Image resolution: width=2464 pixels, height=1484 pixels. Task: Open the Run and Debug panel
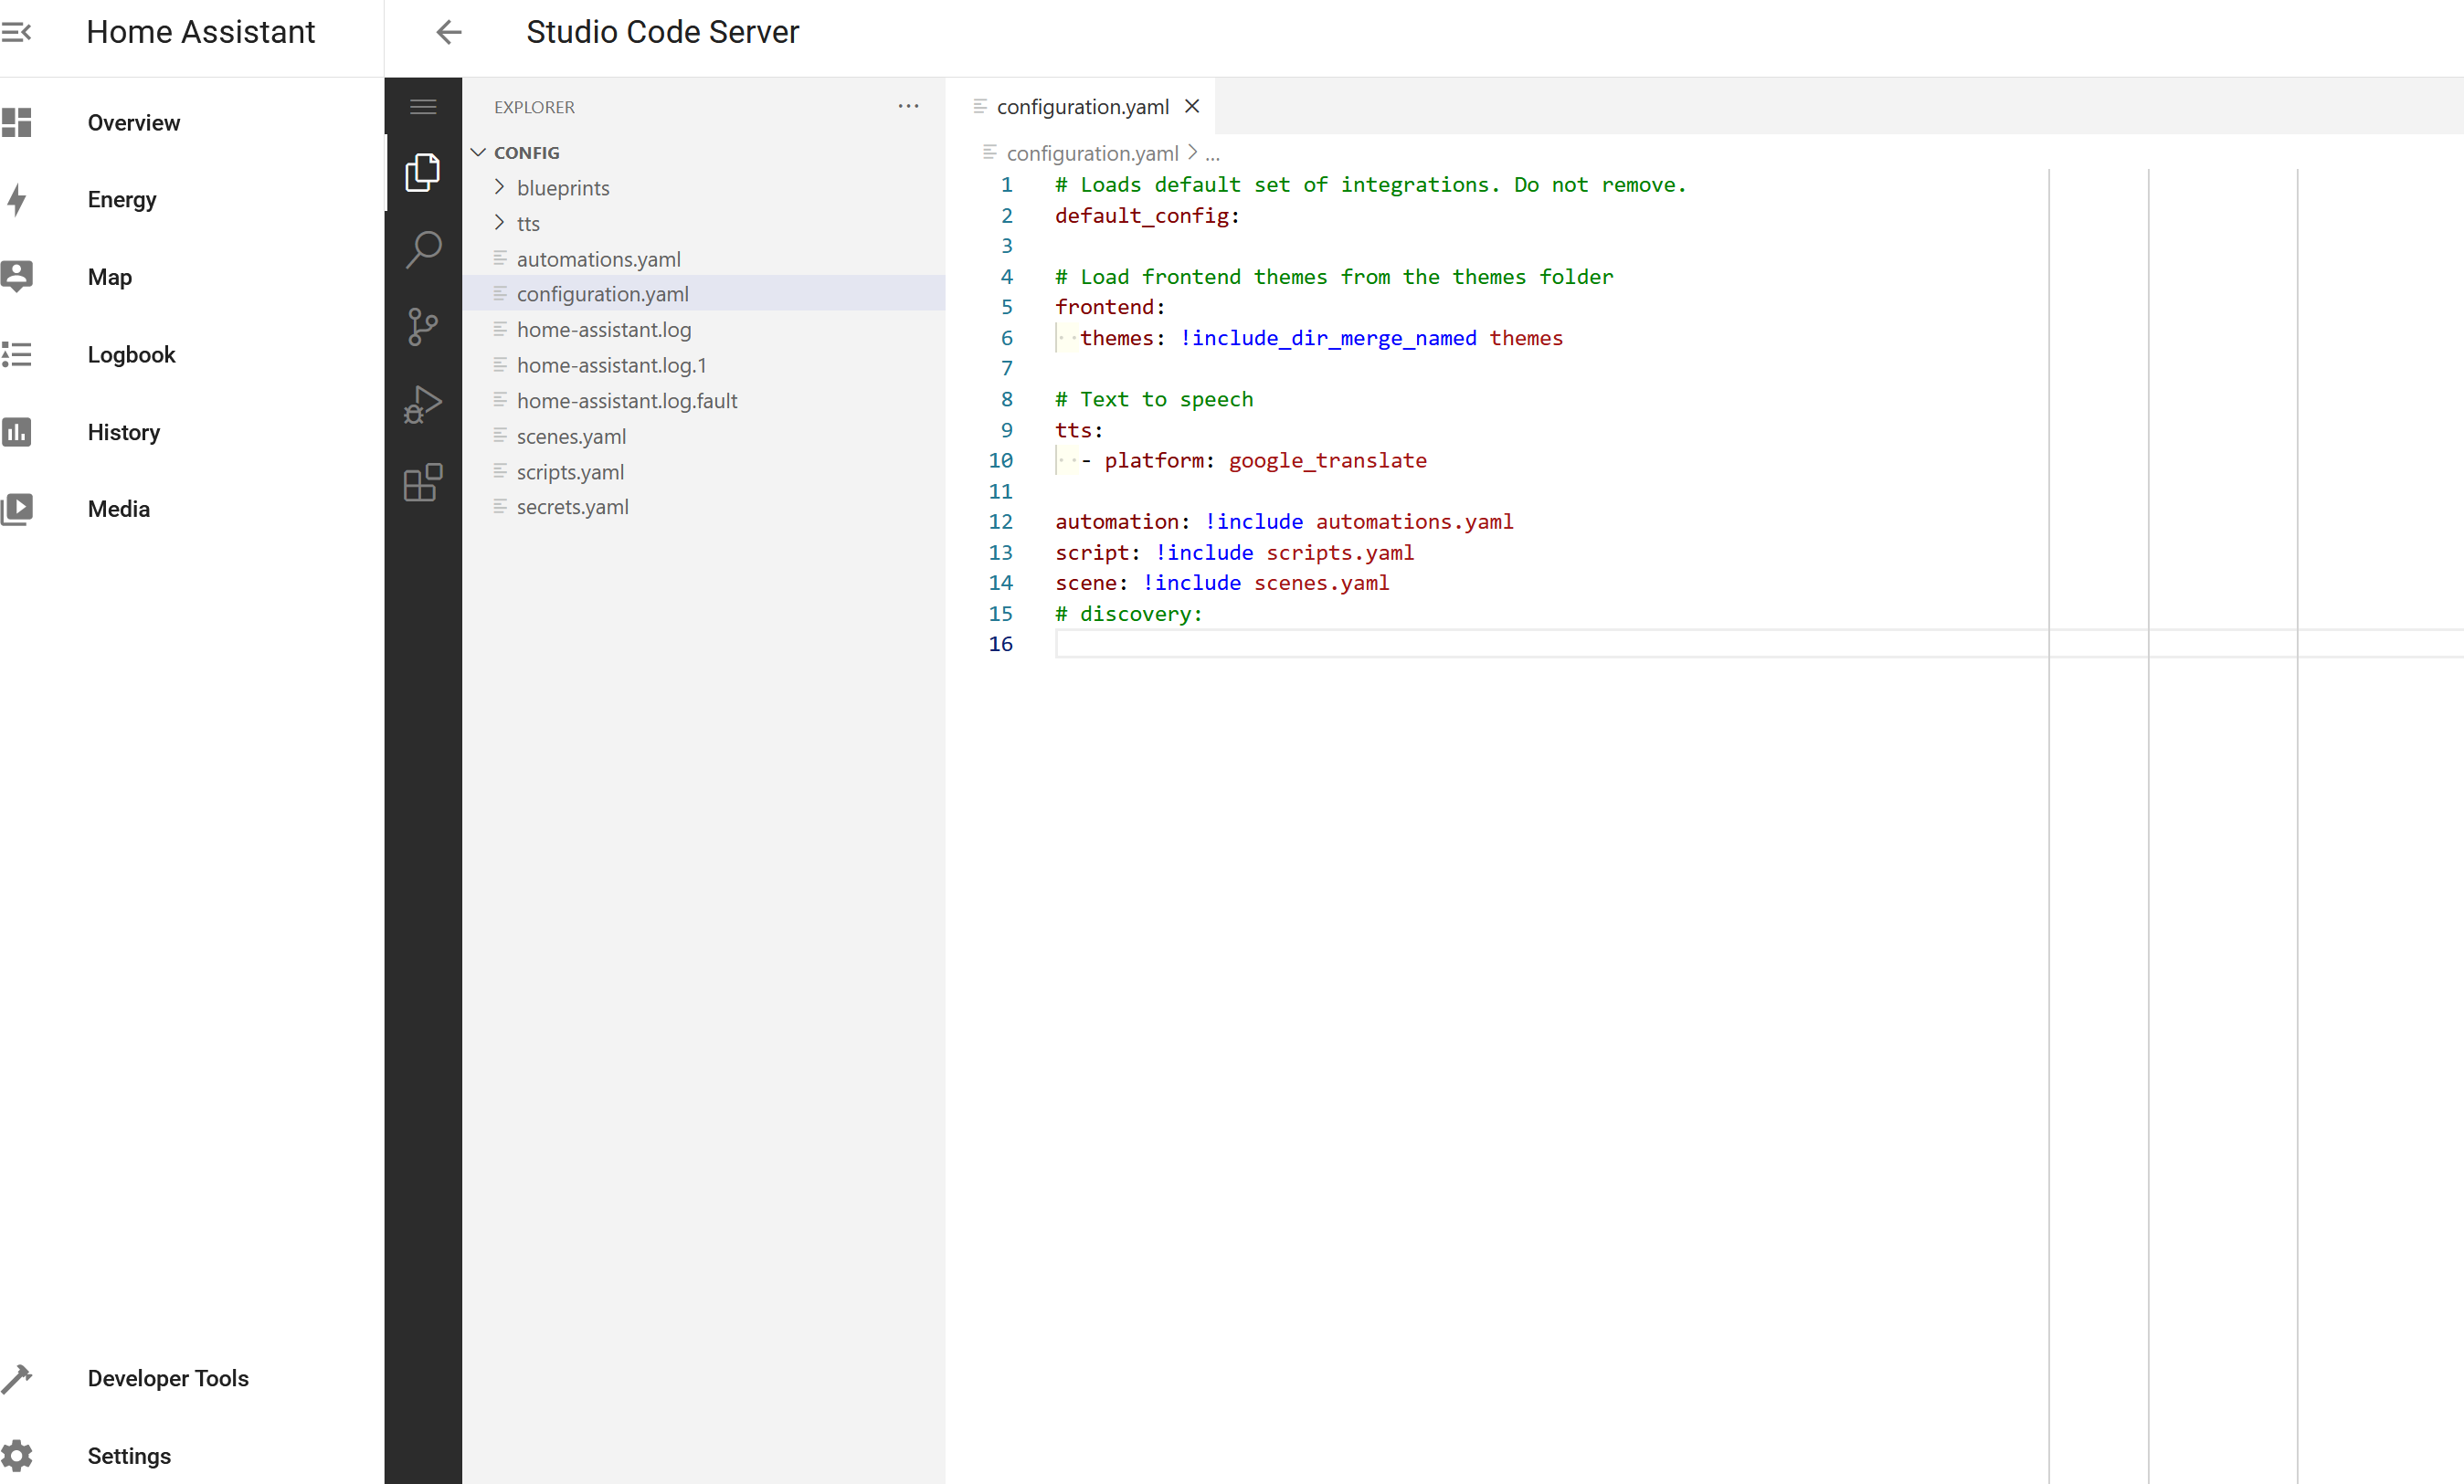coord(423,405)
